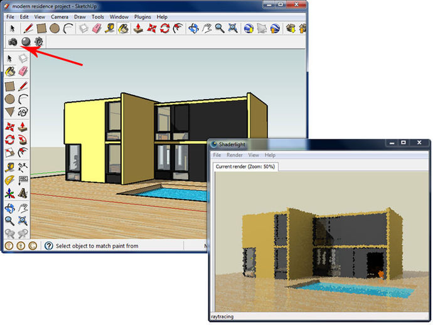Select the Current render (Zoom: 50%) tab
Image resolution: width=433 pixels, height=325 pixels.
[245, 166]
